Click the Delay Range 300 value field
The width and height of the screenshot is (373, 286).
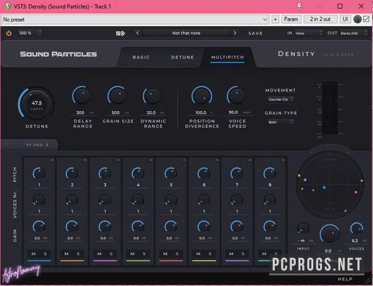click(x=82, y=113)
